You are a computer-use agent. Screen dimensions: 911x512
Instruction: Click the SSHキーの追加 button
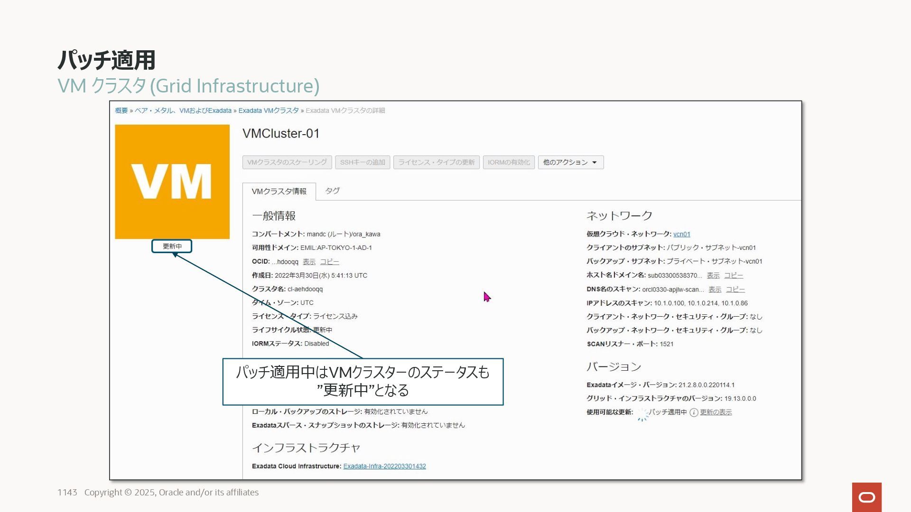pos(363,162)
